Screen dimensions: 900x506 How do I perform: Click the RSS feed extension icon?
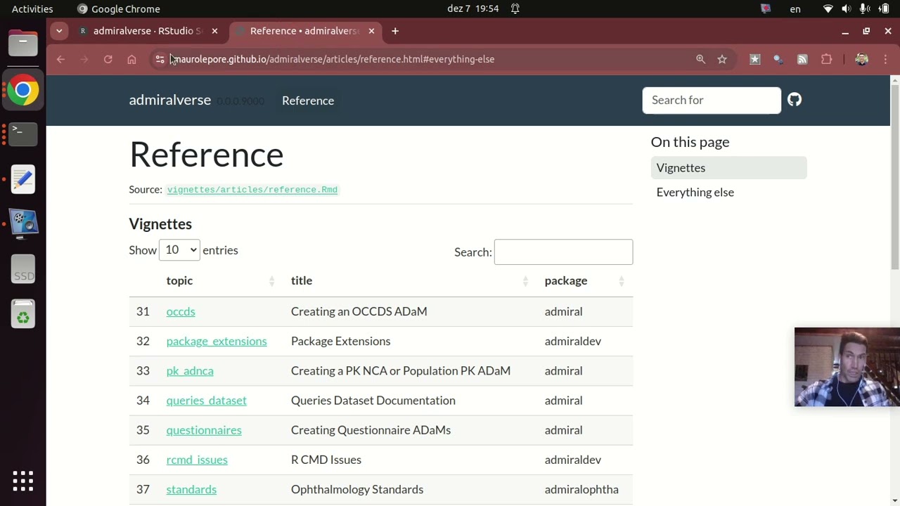tap(802, 59)
